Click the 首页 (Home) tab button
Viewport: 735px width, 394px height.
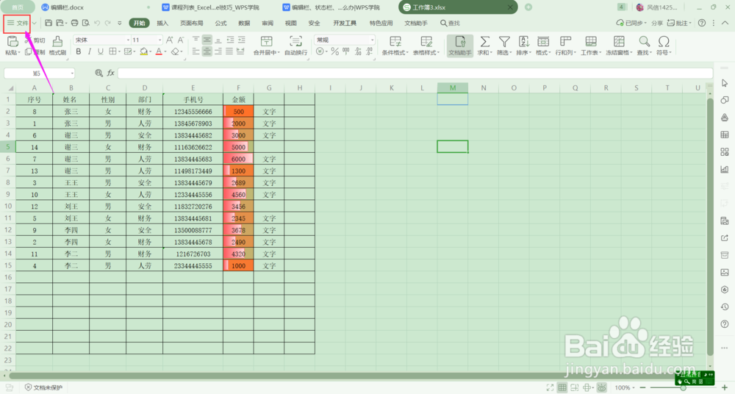coord(18,7)
